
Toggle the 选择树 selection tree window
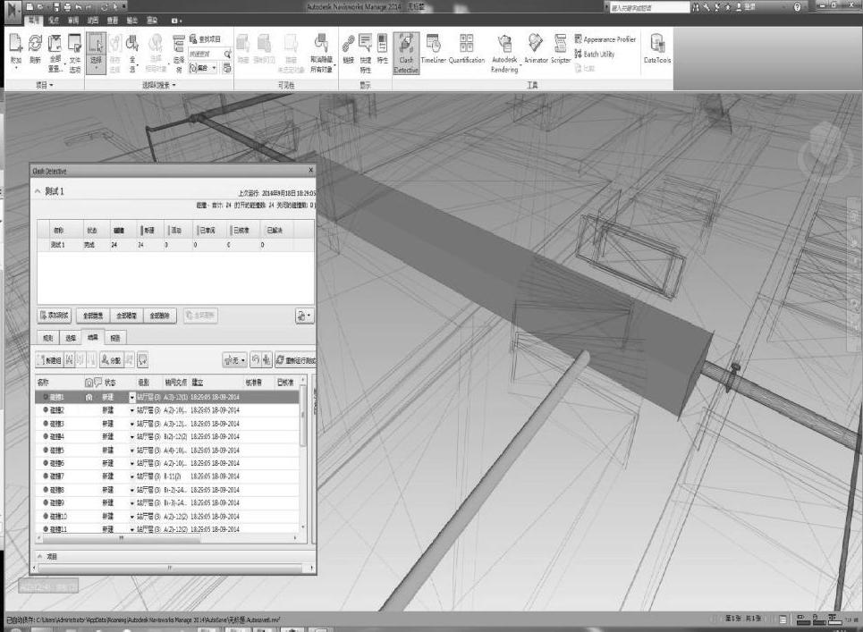click(178, 54)
